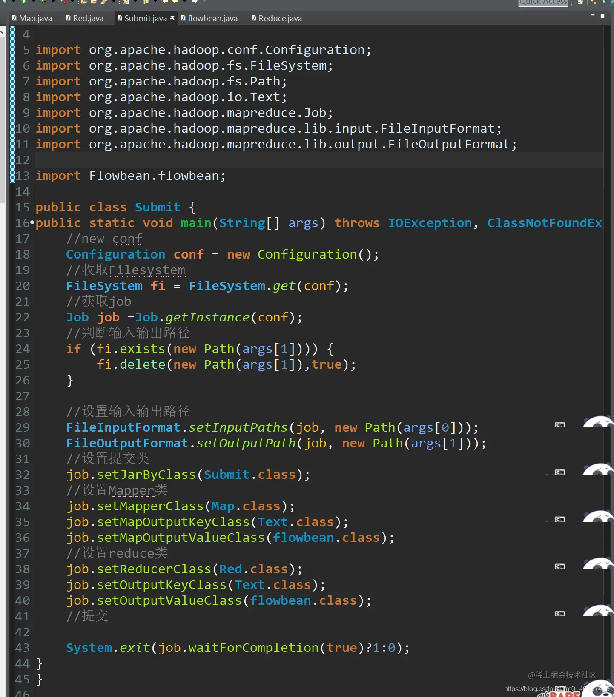Click 'delete' on line 25
The image size is (614, 697).
(x=142, y=364)
